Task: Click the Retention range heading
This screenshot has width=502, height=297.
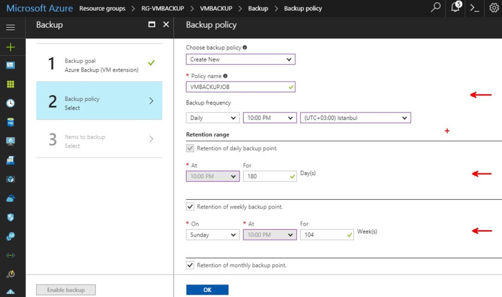Action: click(208, 134)
